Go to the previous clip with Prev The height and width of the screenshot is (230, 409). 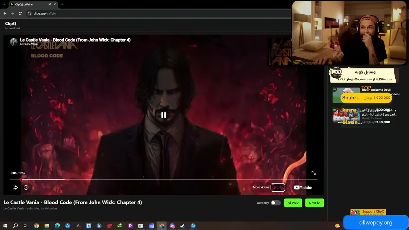pyautogui.click(x=293, y=203)
